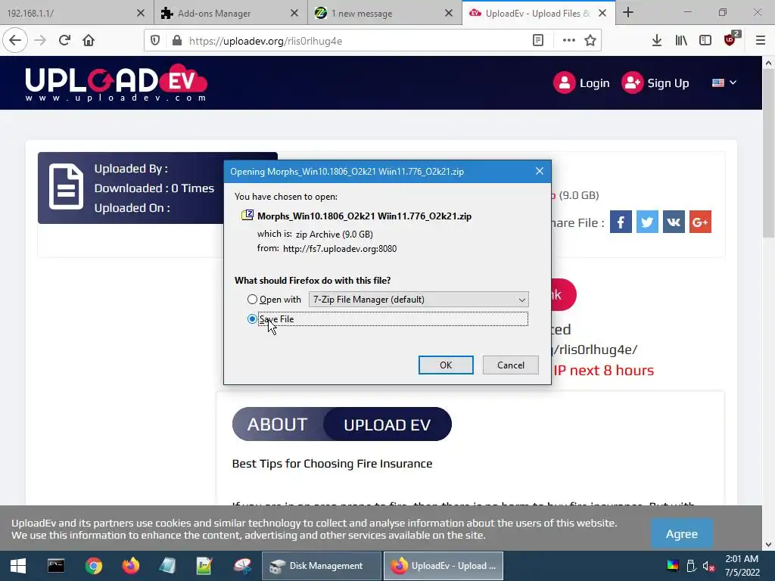Reload the page with the refresh icon
This screenshot has width=775, height=581.
coord(64,41)
